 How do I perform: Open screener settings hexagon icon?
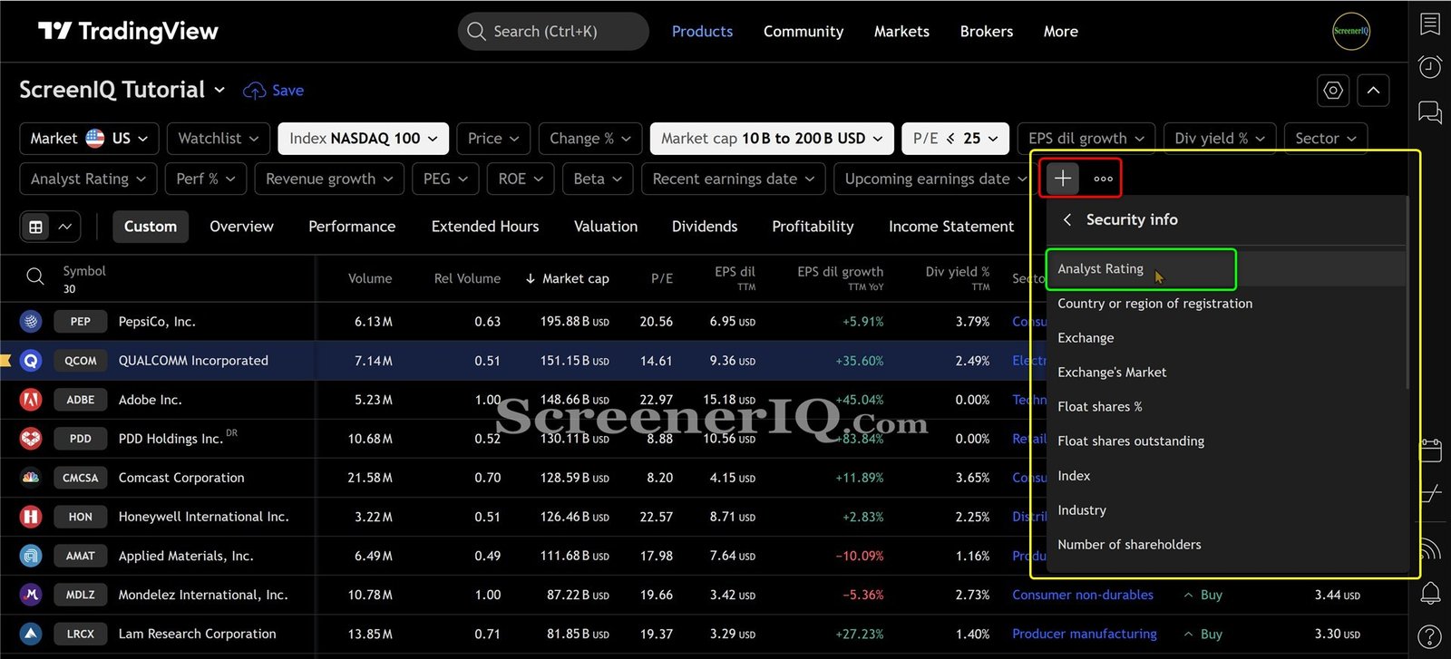click(x=1332, y=91)
